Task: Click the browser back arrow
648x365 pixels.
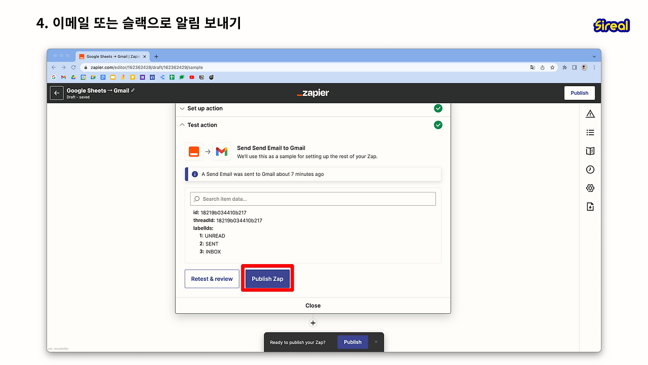Action: (x=54, y=67)
